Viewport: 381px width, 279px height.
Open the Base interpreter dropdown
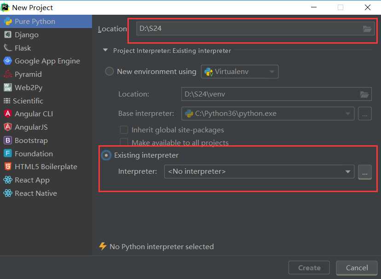click(x=267, y=114)
